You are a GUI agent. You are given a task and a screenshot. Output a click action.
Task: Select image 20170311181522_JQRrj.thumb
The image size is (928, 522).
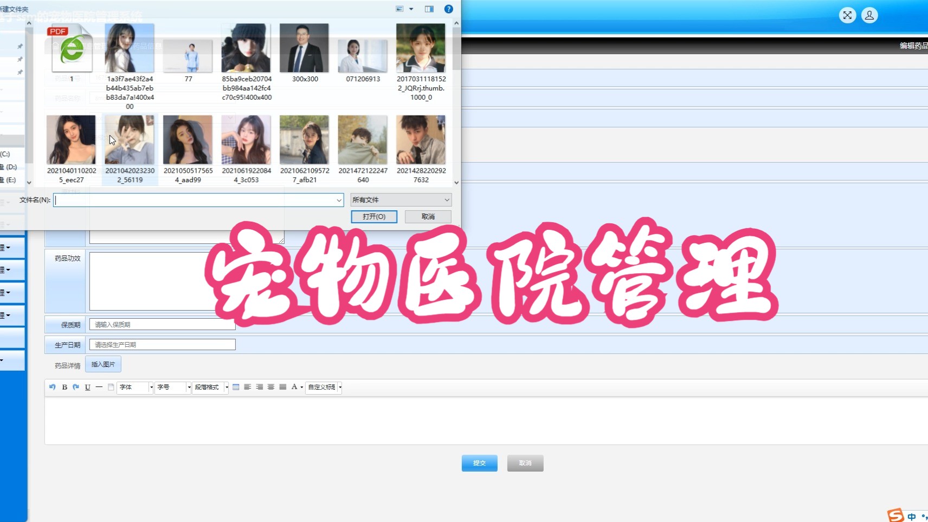(x=421, y=62)
